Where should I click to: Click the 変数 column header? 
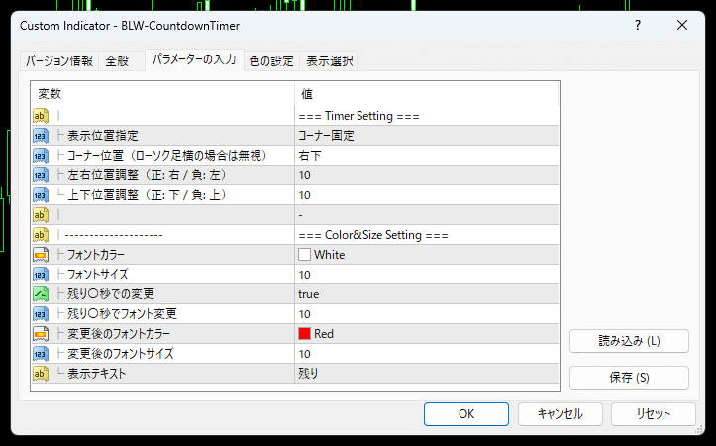[x=163, y=94]
